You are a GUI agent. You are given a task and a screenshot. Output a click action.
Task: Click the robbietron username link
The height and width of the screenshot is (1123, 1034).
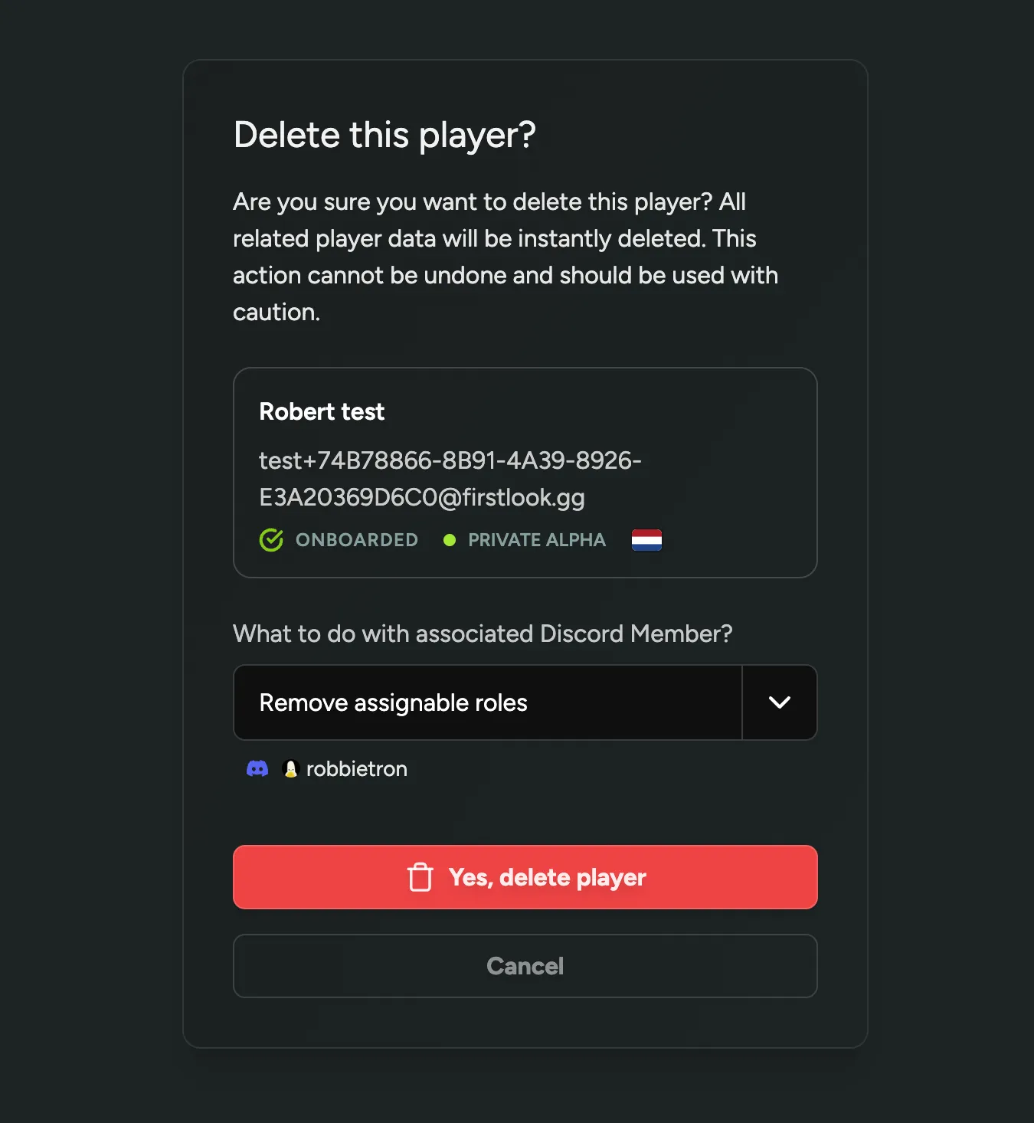pyautogui.click(x=356, y=768)
